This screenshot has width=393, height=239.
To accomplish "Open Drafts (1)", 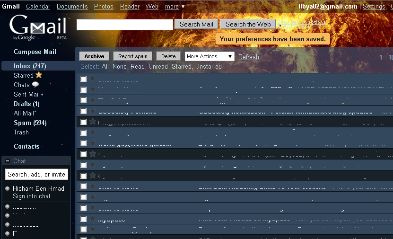I will click(26, 104).
